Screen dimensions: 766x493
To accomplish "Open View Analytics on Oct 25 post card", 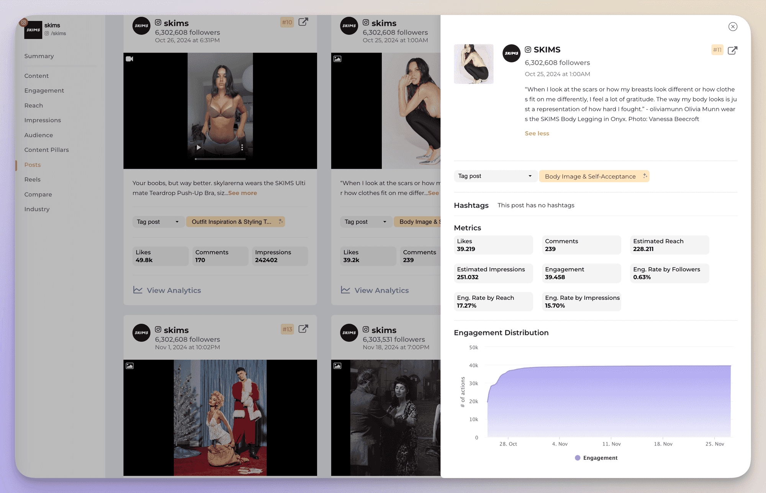I will coord(375,290).
